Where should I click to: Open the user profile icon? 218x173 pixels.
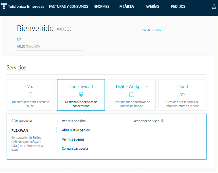(x=214, y=6)
